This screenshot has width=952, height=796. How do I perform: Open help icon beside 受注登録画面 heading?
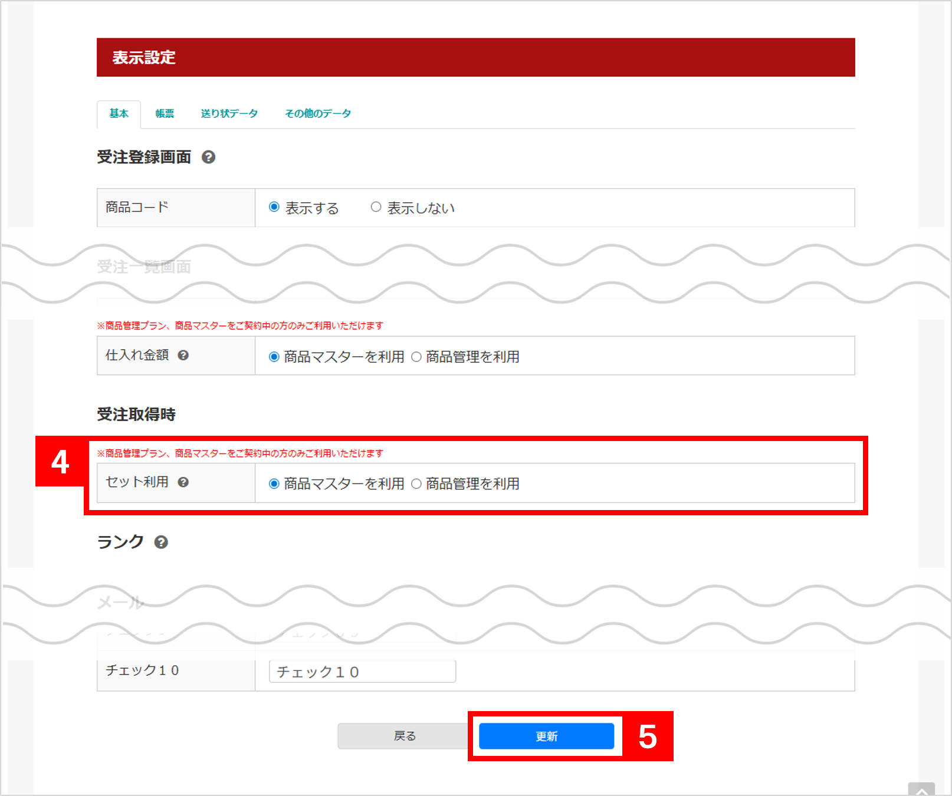pos(208,157)
